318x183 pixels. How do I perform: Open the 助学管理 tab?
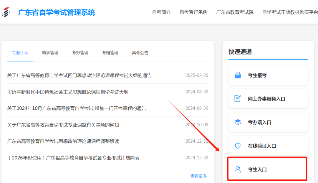pos(50,53)
